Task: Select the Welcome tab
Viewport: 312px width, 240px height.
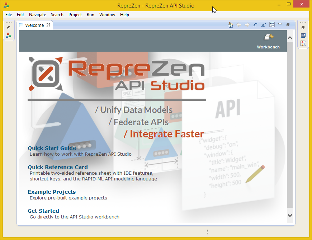Action: point(34,25)
